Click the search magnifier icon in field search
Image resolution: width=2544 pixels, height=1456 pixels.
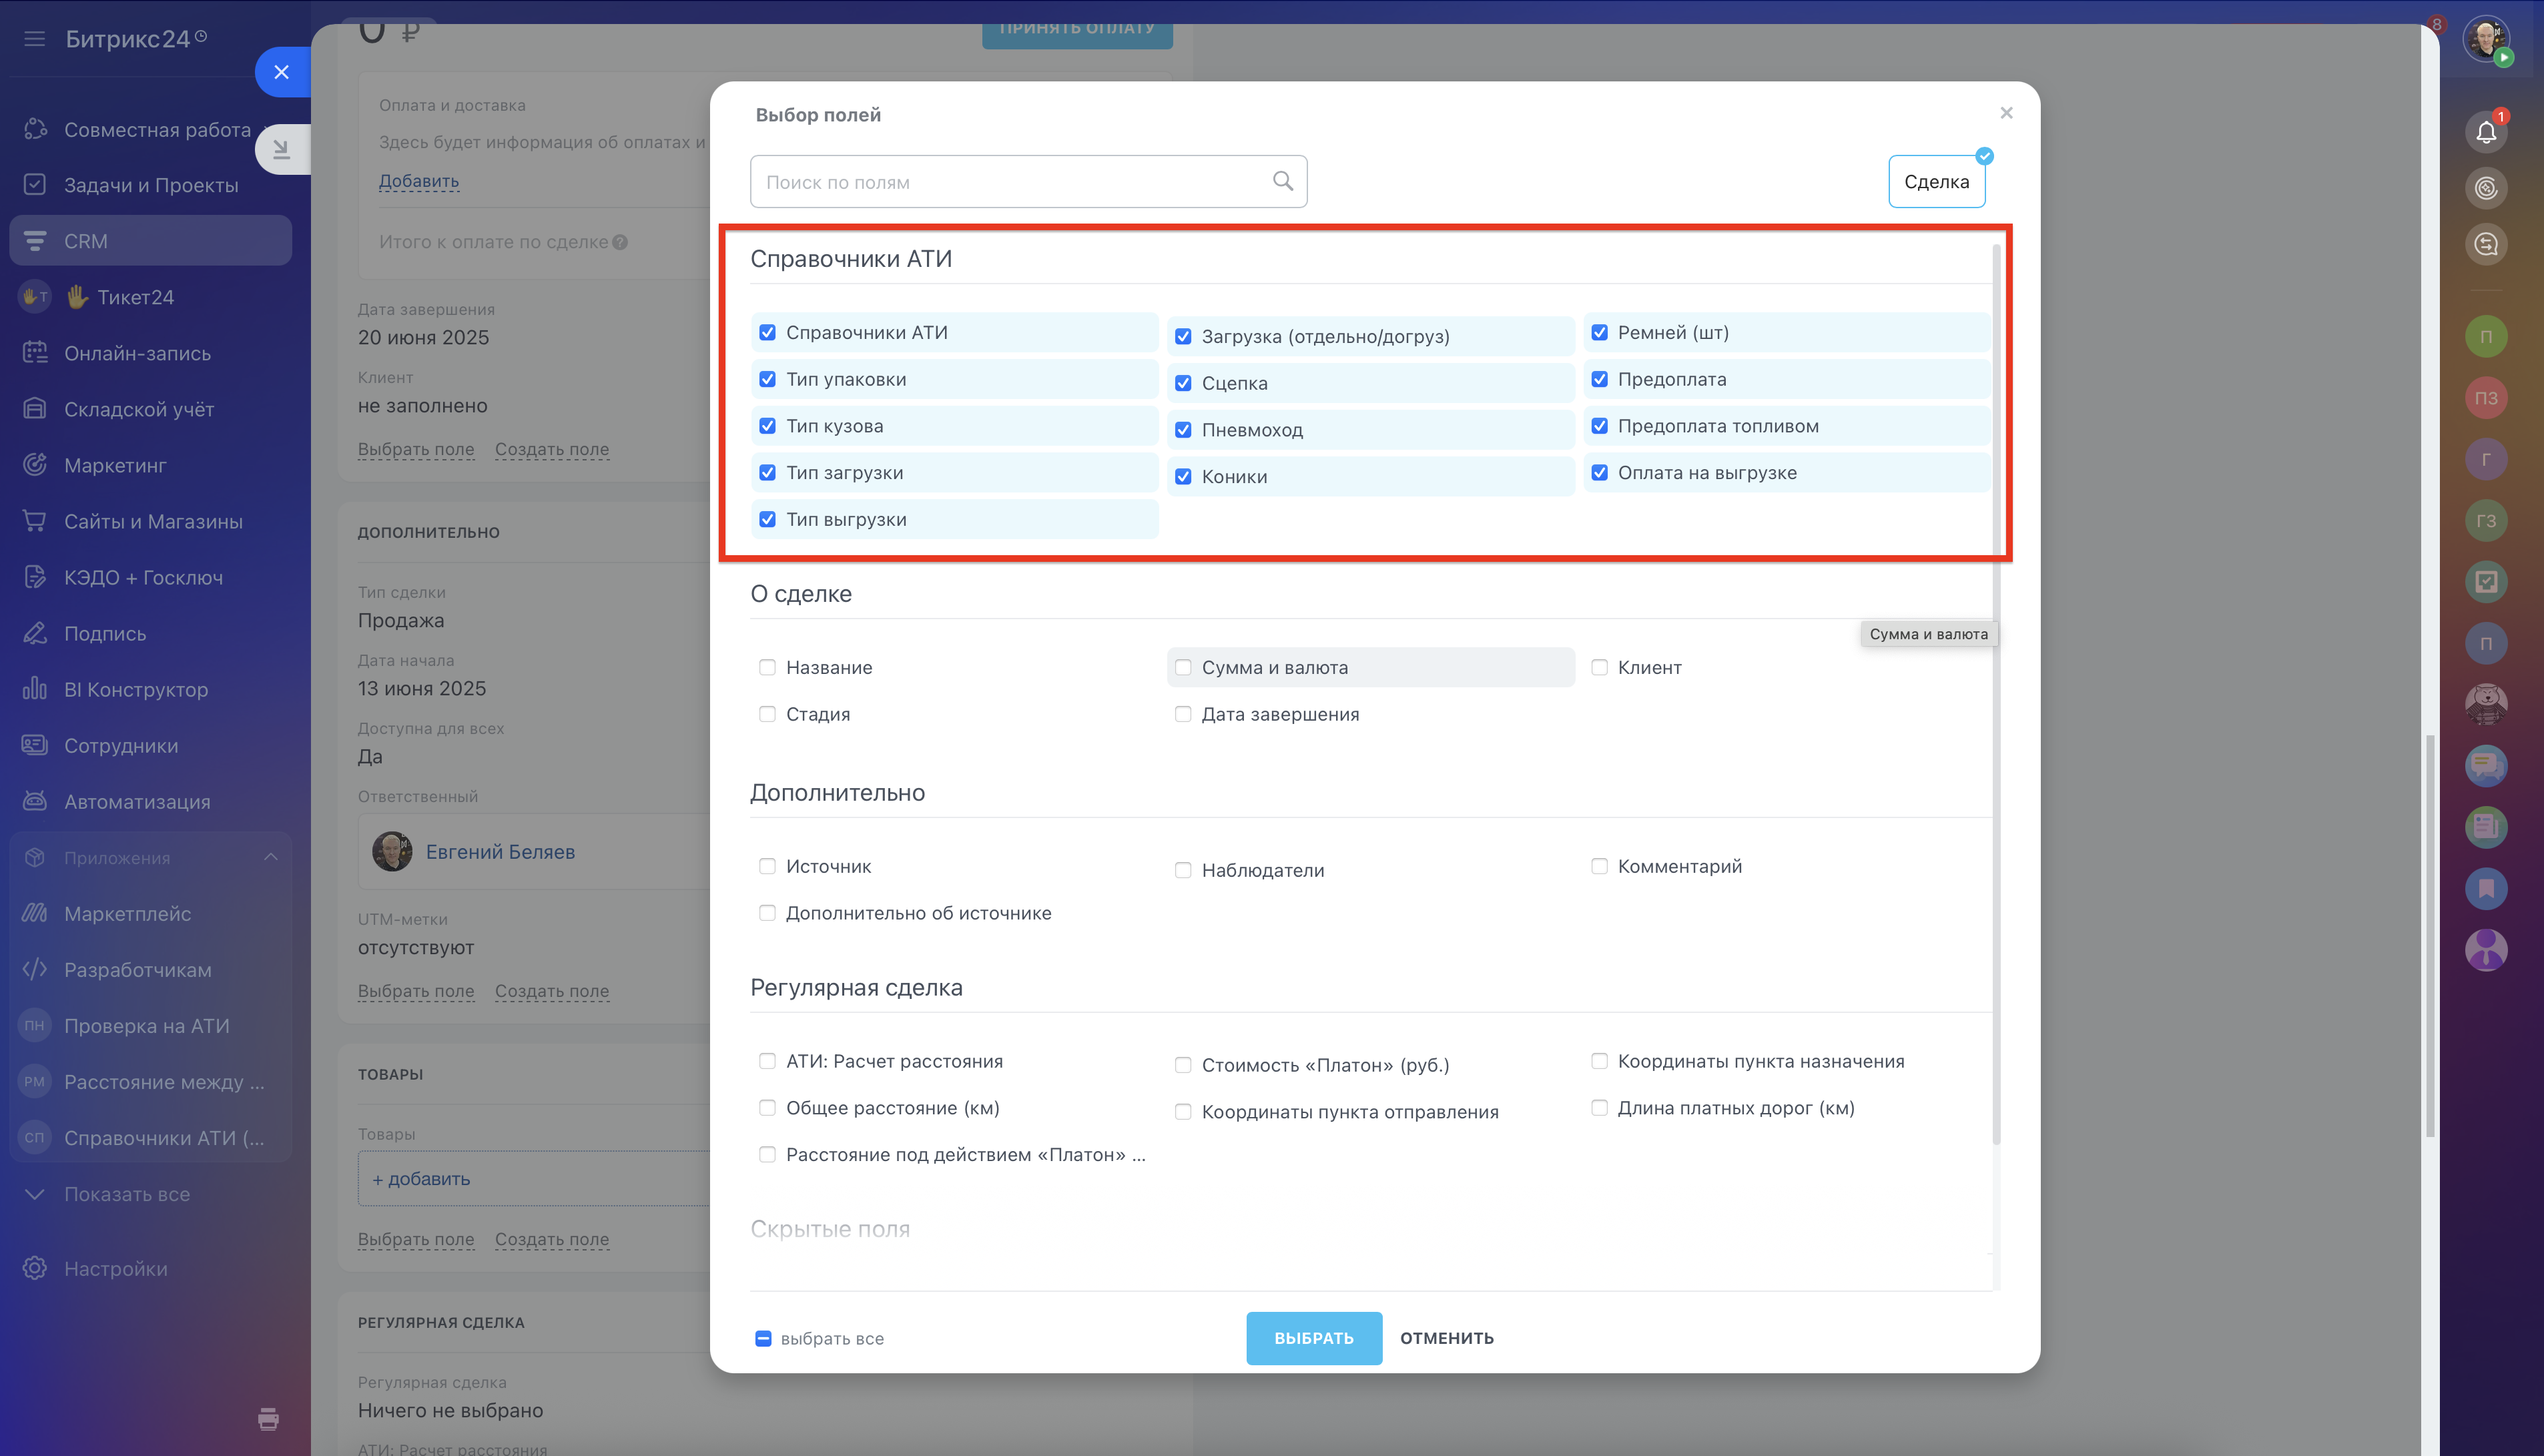click(1282, 181)
